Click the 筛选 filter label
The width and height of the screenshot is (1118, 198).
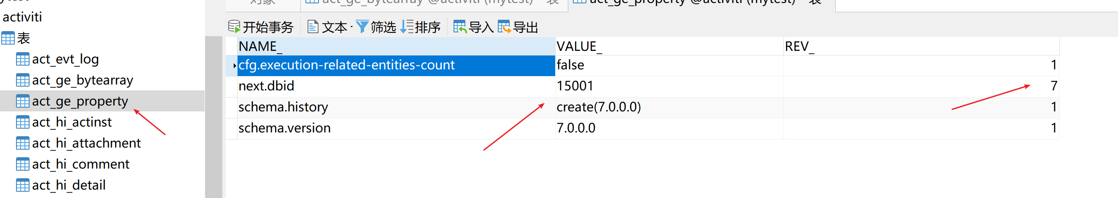(x=383, y=27)
